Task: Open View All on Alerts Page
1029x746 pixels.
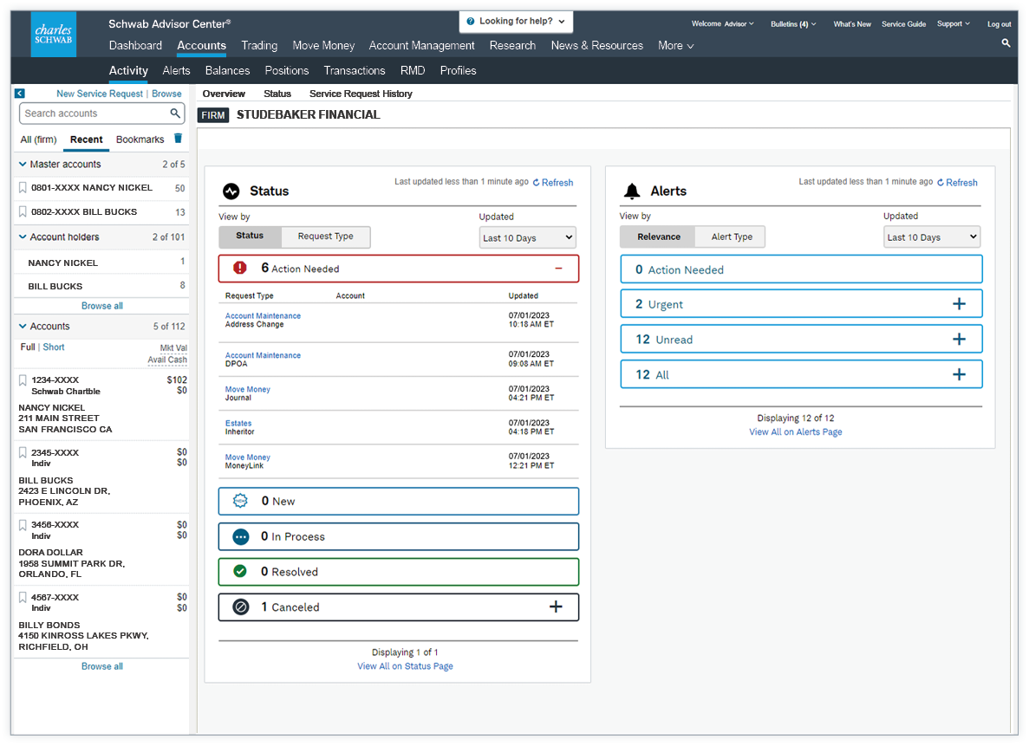Action: (x=796, y=431)
